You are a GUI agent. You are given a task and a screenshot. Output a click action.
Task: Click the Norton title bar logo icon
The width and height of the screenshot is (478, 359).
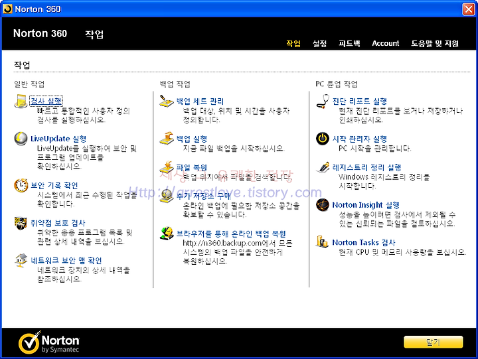[x=7, y=9]
